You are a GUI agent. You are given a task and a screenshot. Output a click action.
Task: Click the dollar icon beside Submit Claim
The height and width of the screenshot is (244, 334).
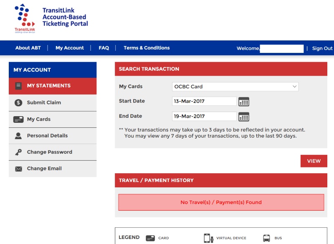(x=18, y=102)
